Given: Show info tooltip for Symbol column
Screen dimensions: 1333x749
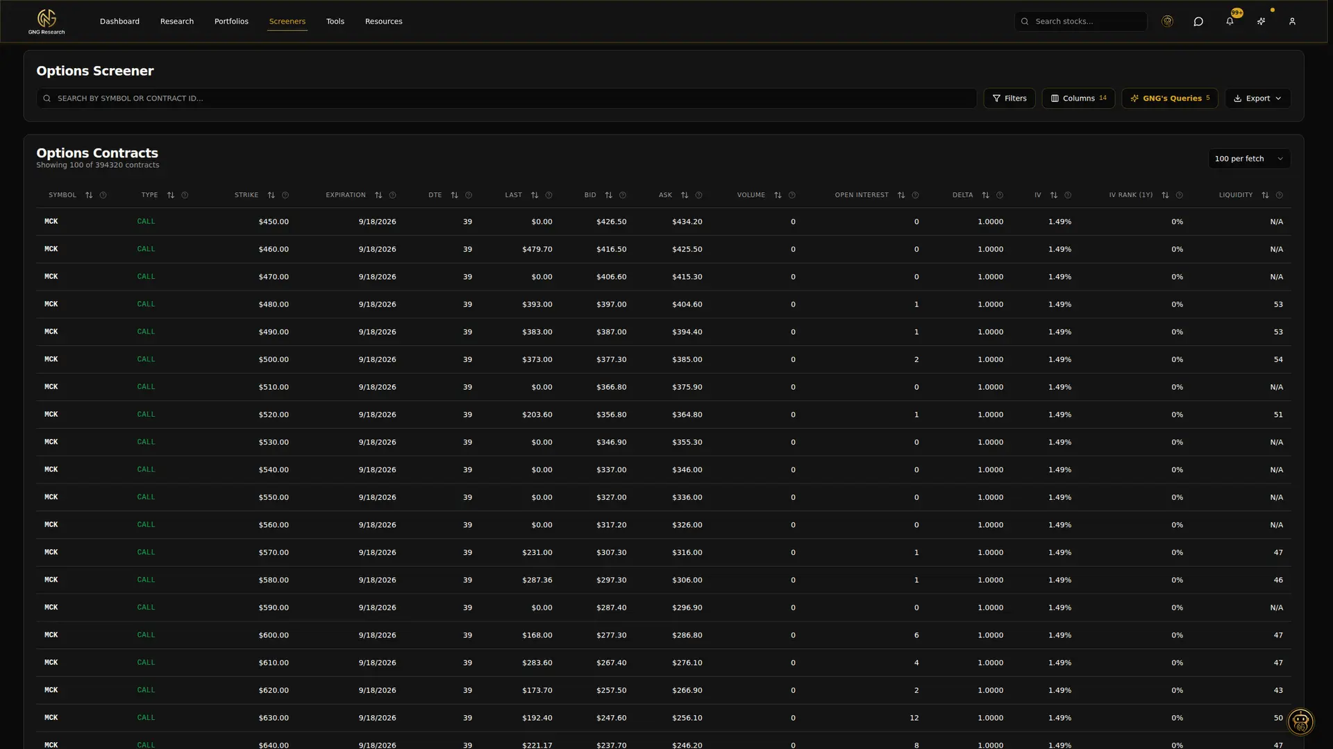Looking at the screenshot, I should tap(103, 196).
